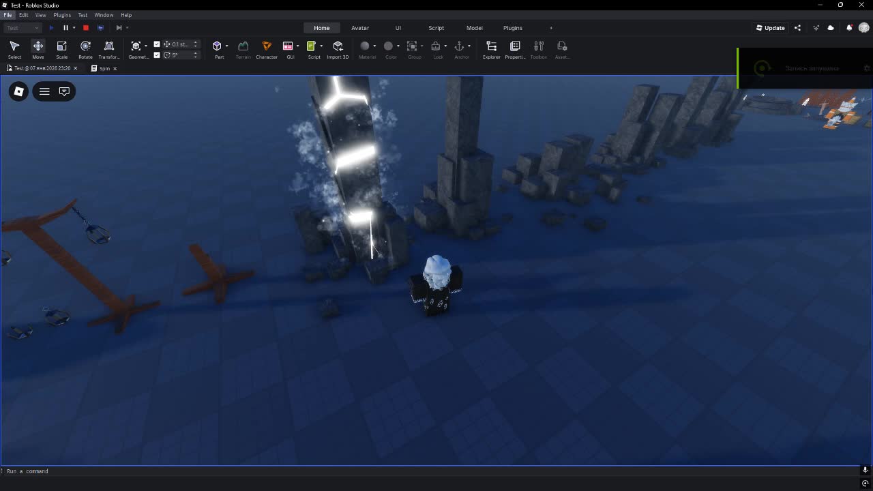Open the File menu
Viewport: 873px width, 491px height.
coord(8,15)
